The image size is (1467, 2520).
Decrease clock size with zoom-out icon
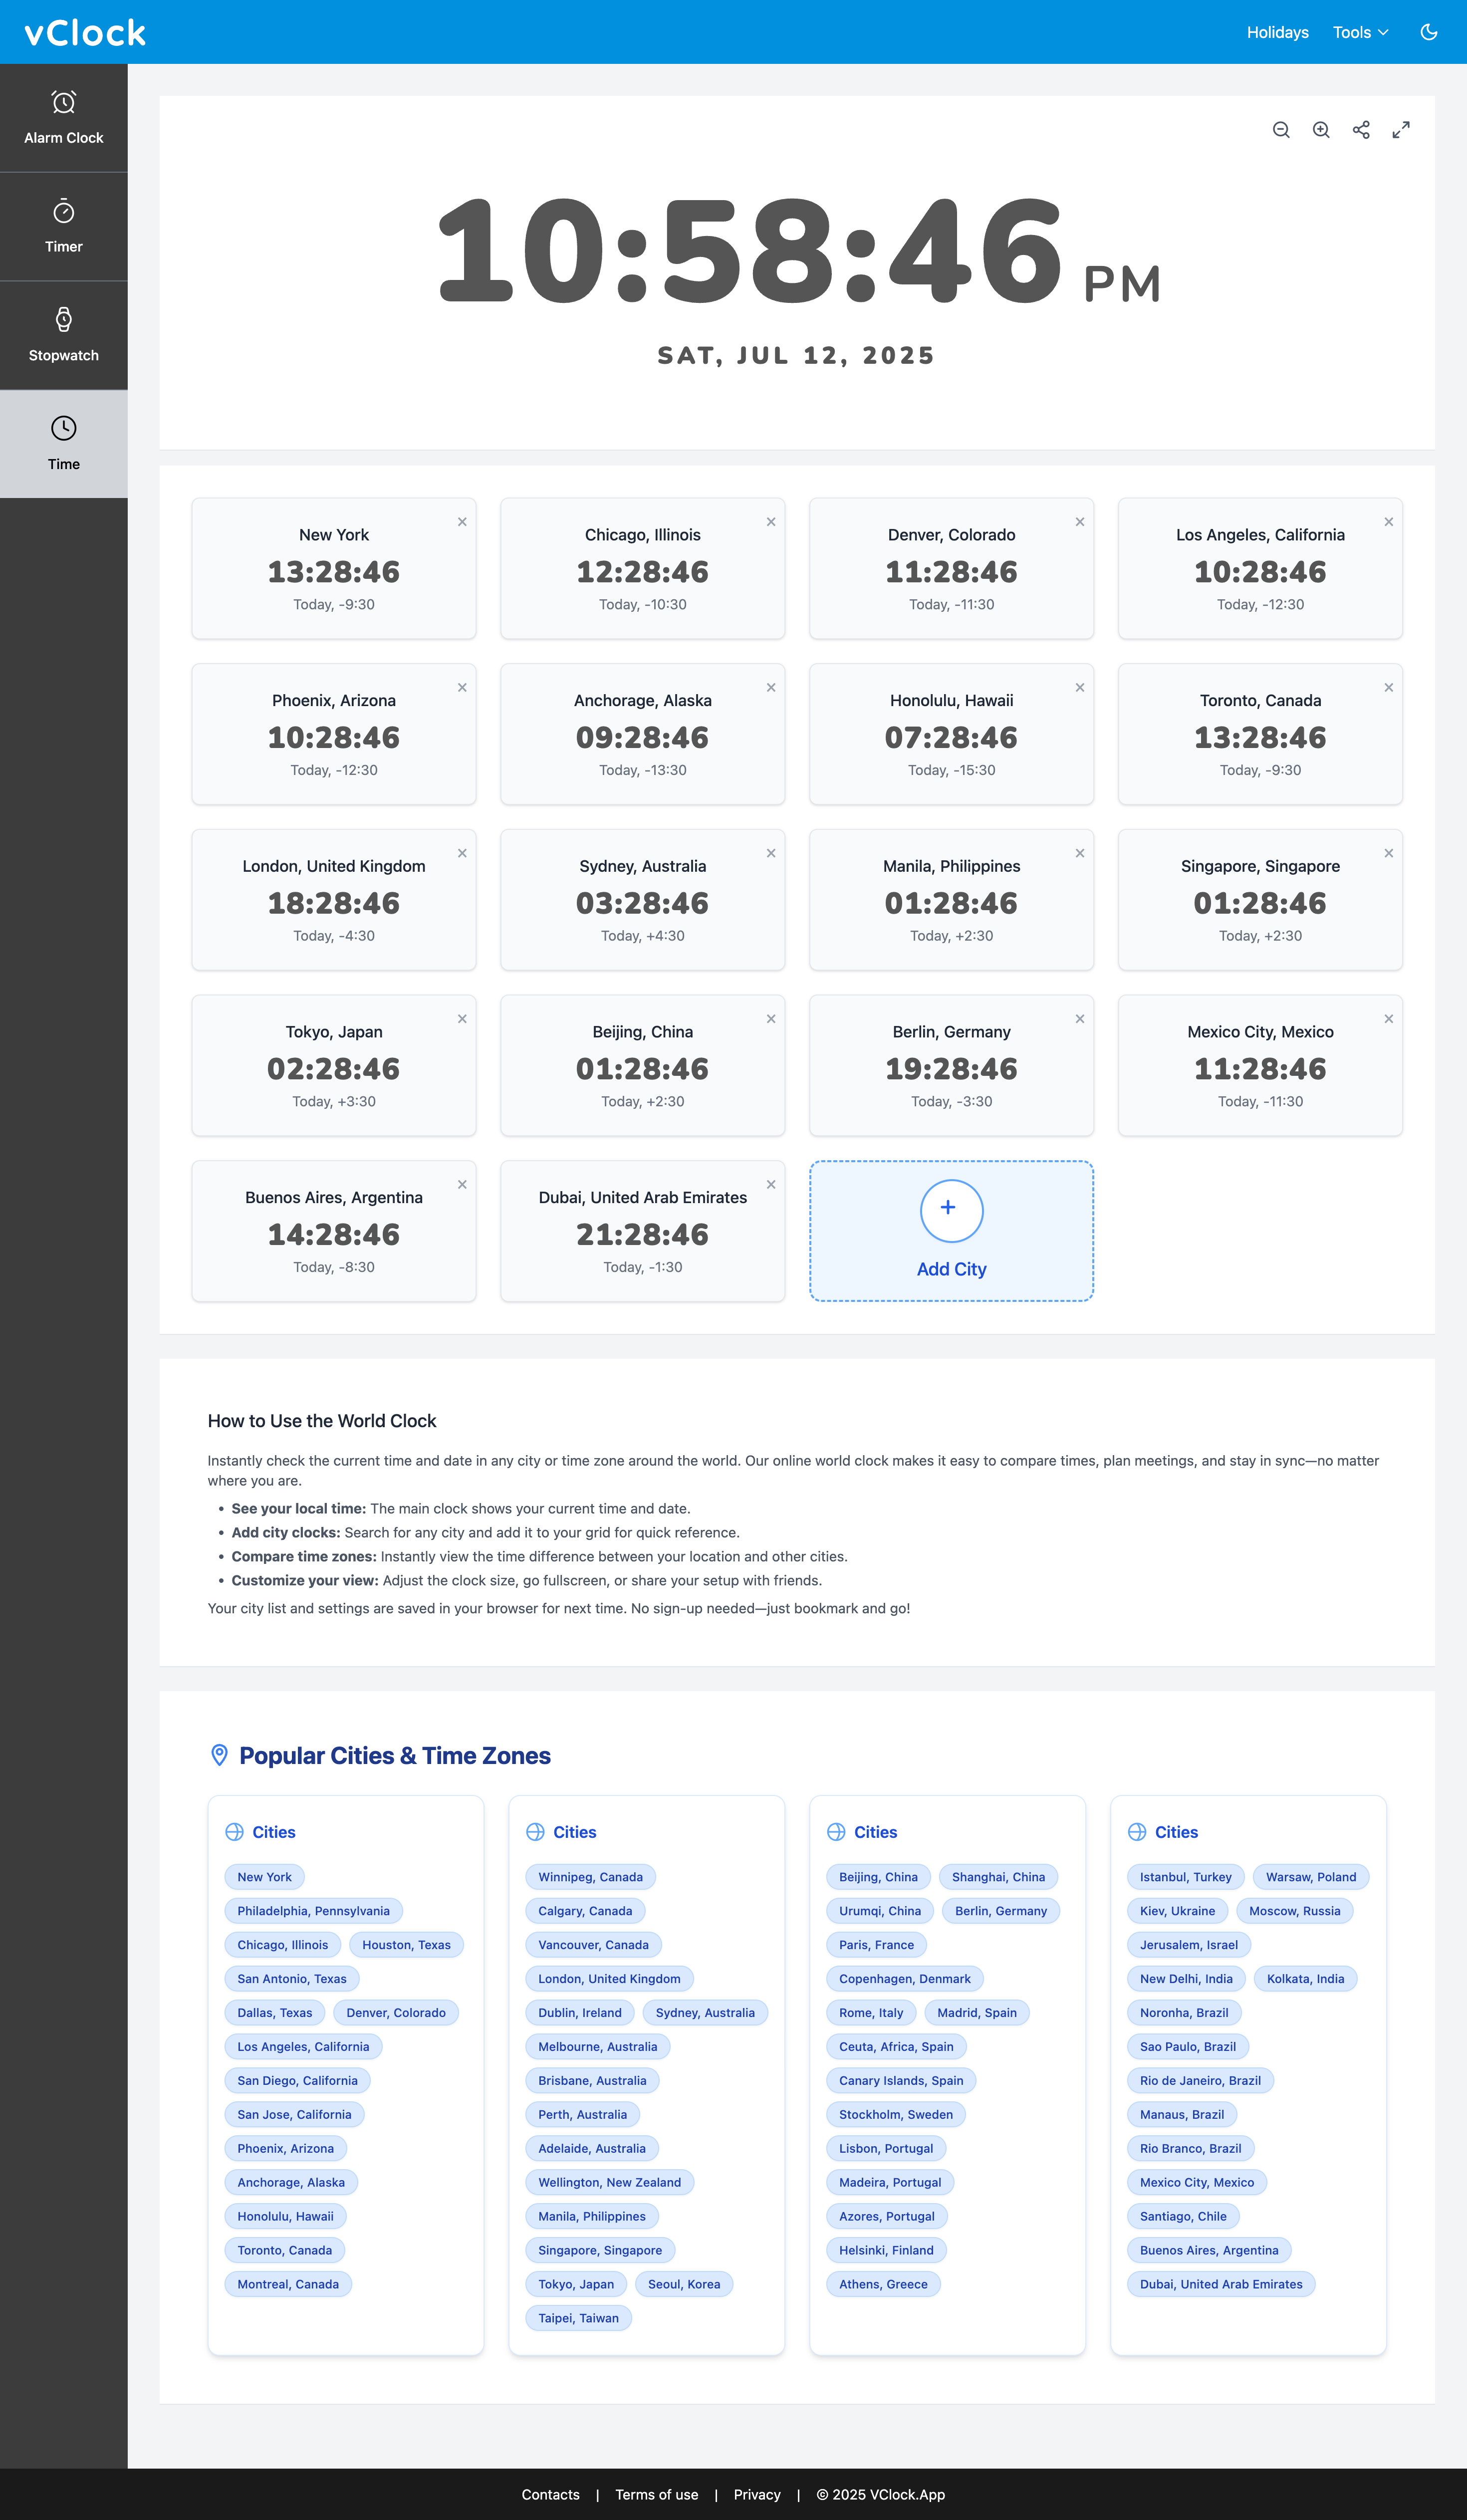1280,130
